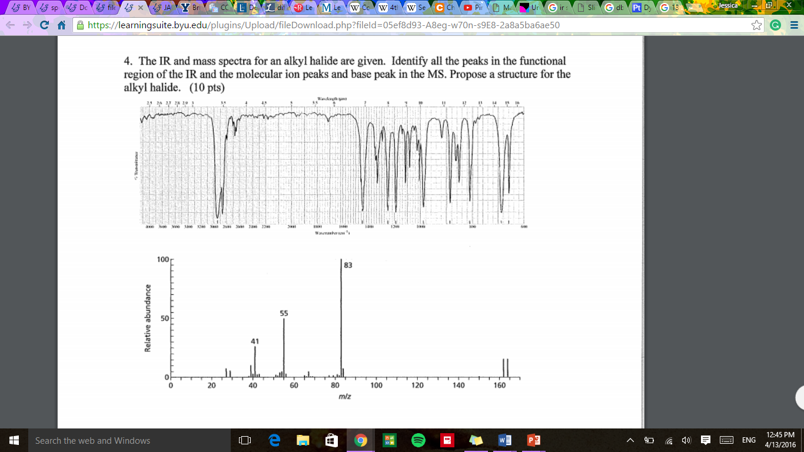Screen dimensions: 804x452
Task: Click the battery status tray icon
Action: 649,440
